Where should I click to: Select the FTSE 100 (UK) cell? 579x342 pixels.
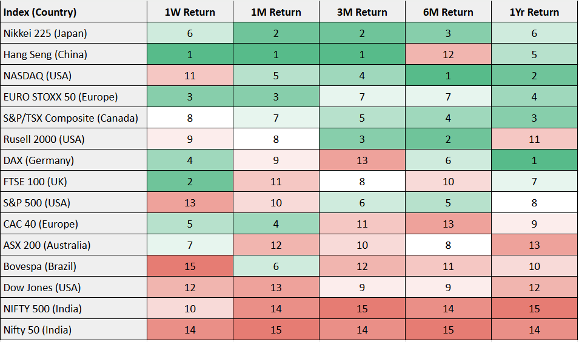coord(74,182)
